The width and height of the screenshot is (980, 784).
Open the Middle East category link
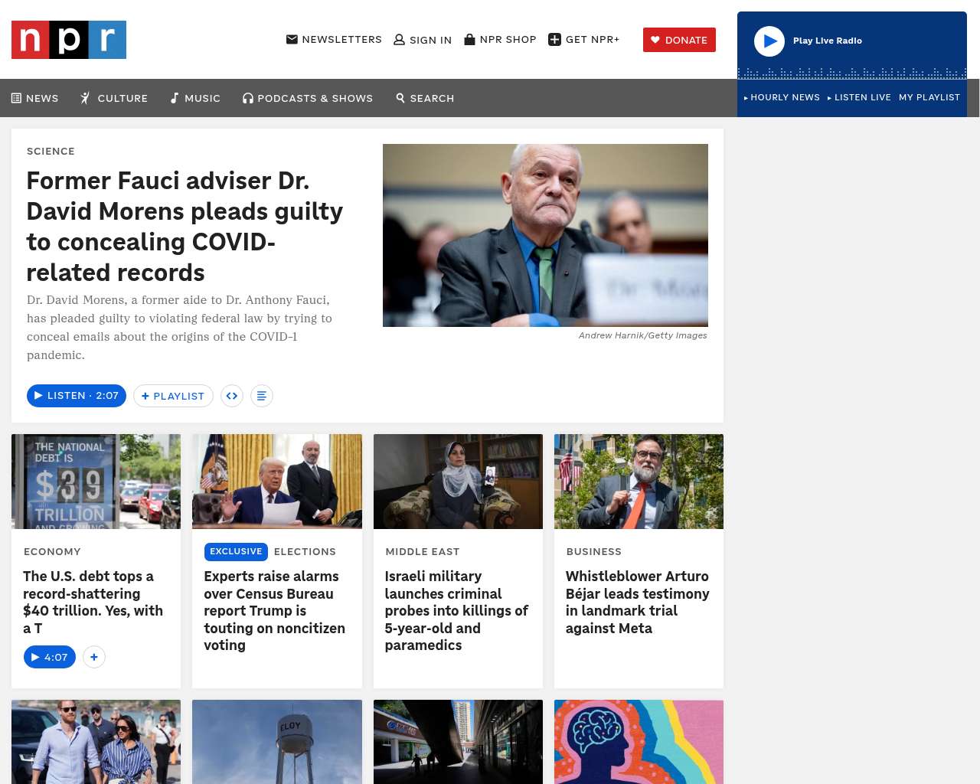point(423,551)
